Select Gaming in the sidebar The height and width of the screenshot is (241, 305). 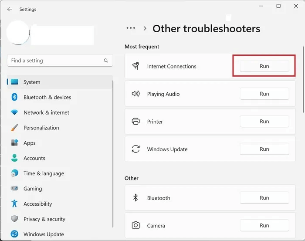tap(60, 188)
